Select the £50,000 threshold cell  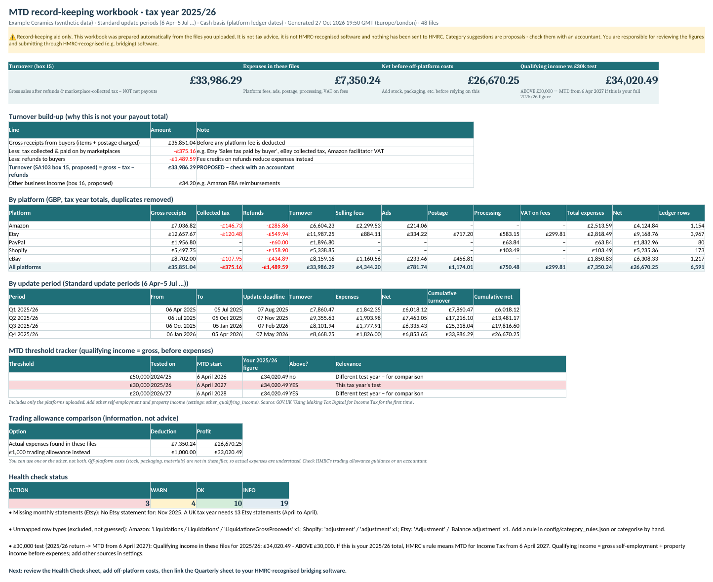tap(79, 377)
